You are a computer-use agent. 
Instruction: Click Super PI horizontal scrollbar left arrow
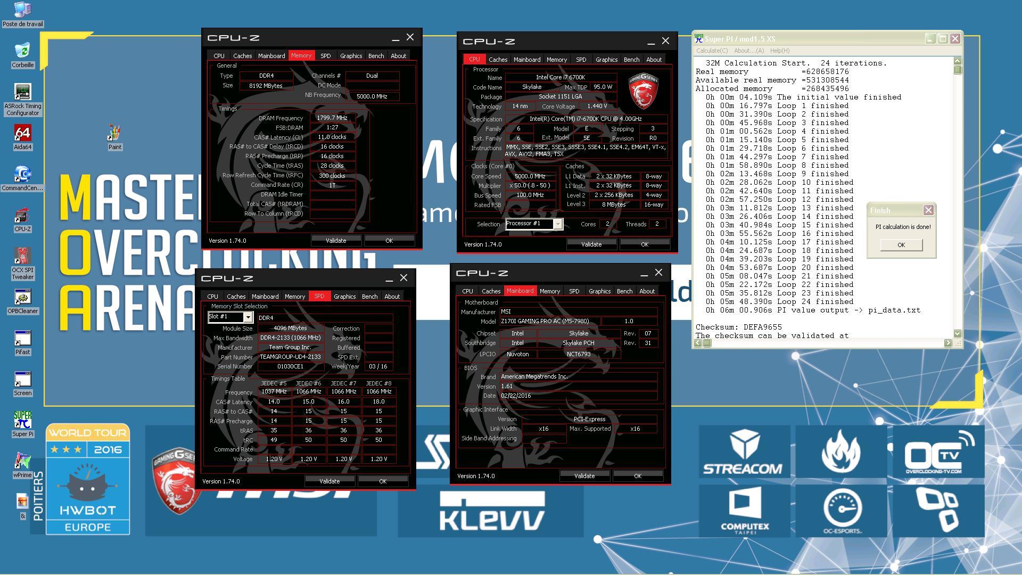point(698,343)
